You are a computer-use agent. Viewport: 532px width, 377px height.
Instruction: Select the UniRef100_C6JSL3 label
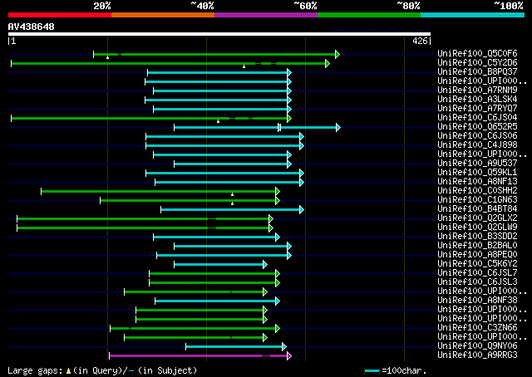pyautogui.click(x=477, y=282)
